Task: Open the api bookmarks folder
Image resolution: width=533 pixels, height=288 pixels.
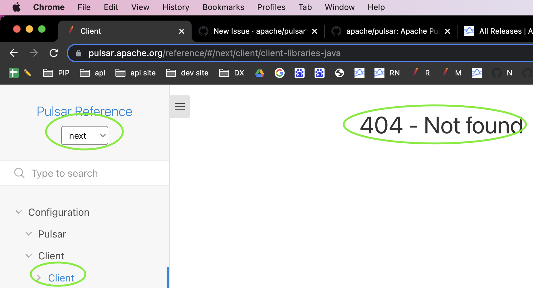Action: point(93,73)
